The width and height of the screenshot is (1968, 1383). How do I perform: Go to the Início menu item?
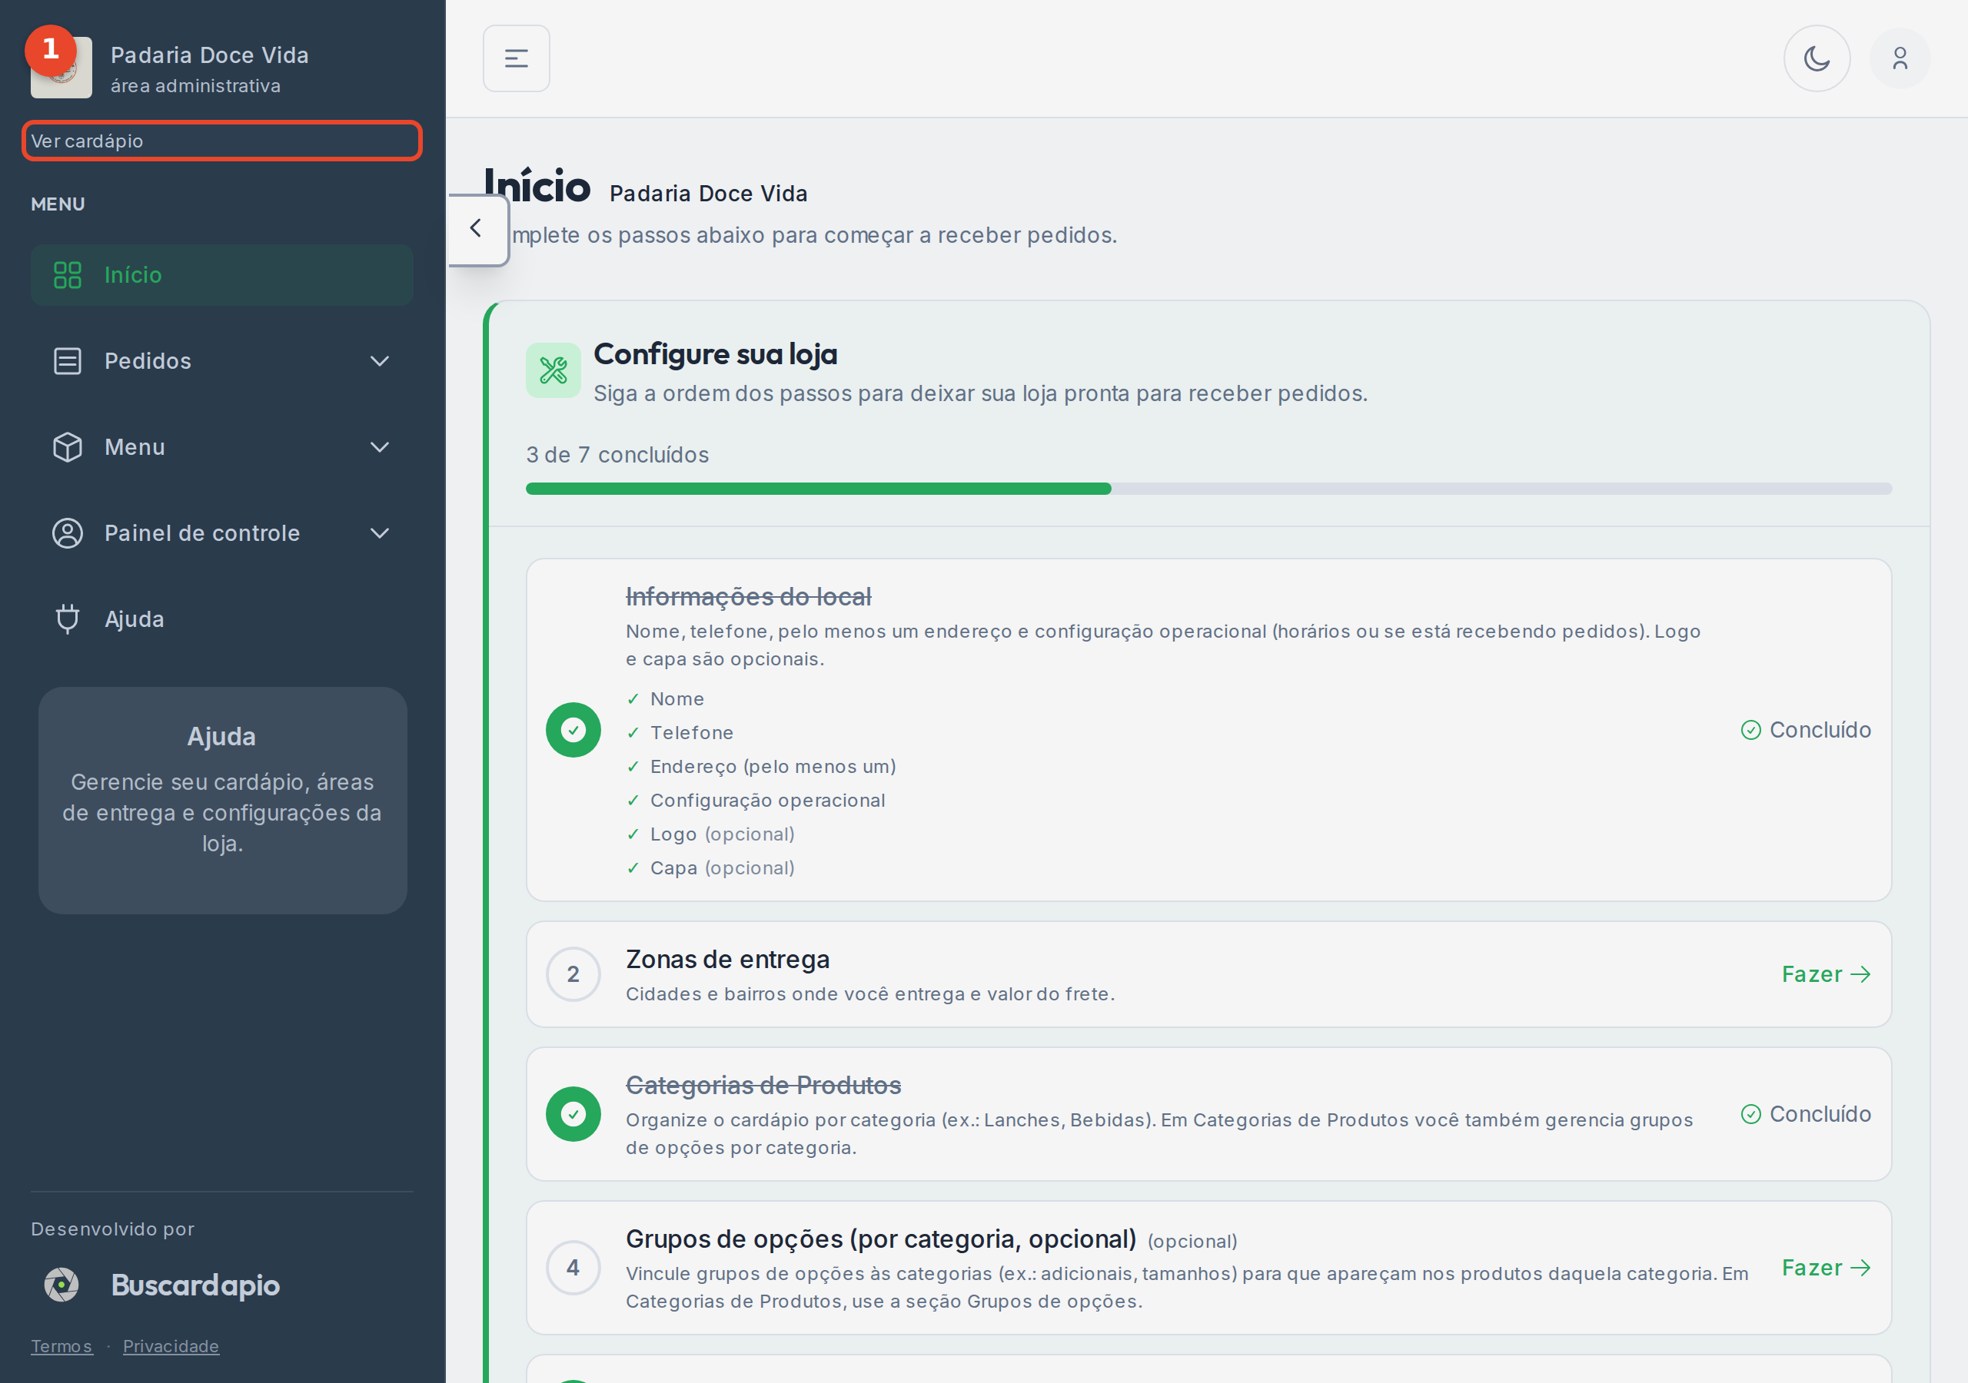(x=222, y=275)
